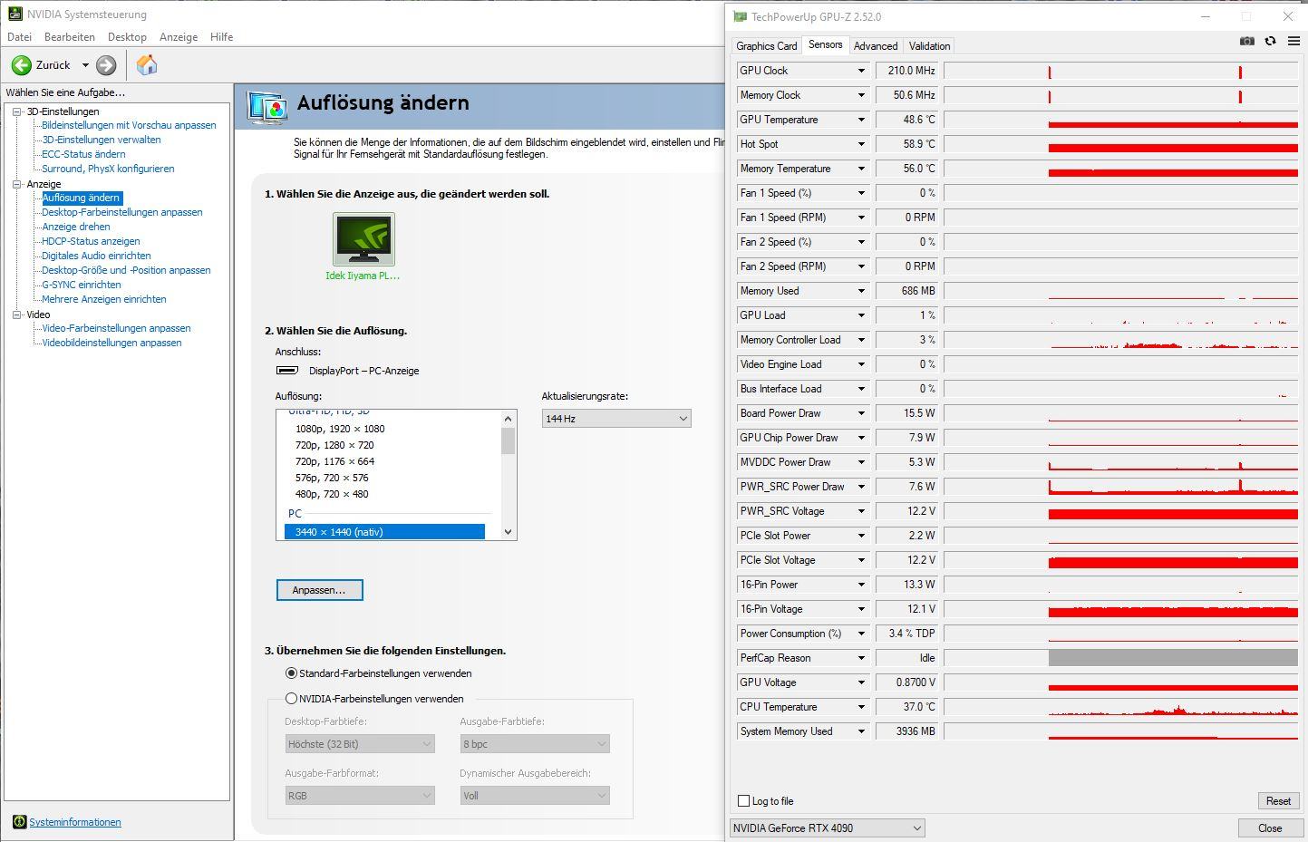Open the Desktop menu
This screenshot has width=1308, height=842.
coord(127,37)
